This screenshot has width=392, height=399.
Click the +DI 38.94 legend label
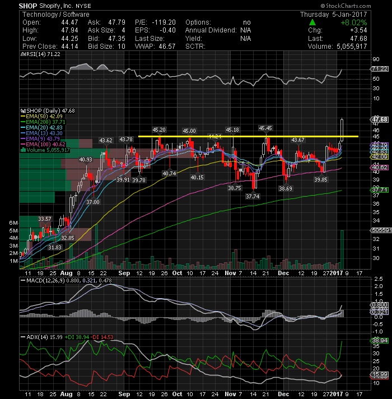click(77, 337)
